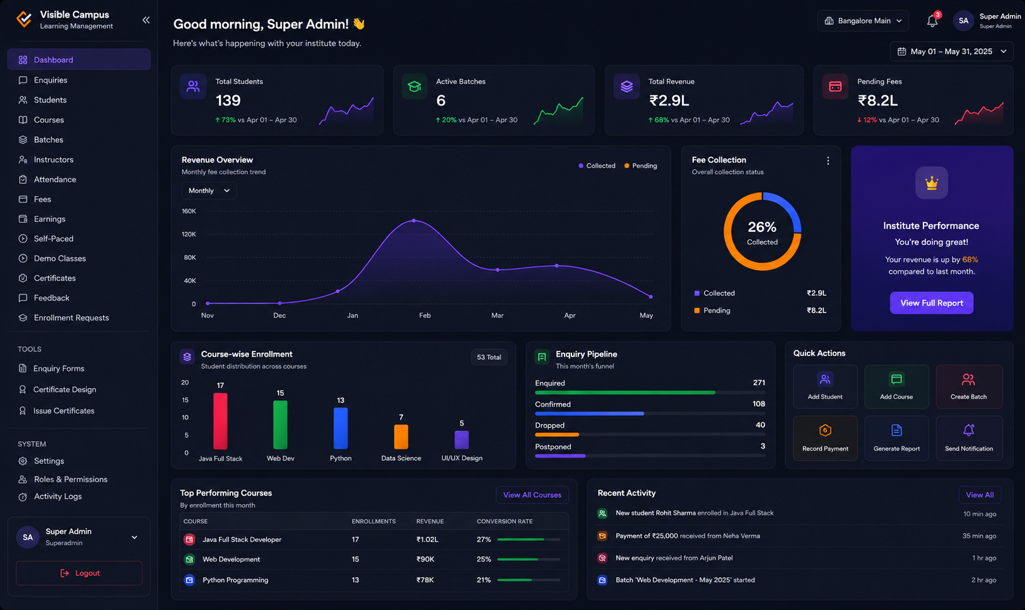Open the May 01 – May 31 date range picker

tap(951, 52)
